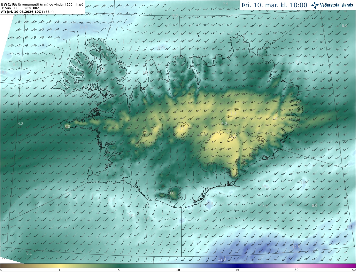Image resolution: width=356 pixels, height=272 pixels.
Task: Click the 'UWC/IG:' model label
Action: coord(9,4)
